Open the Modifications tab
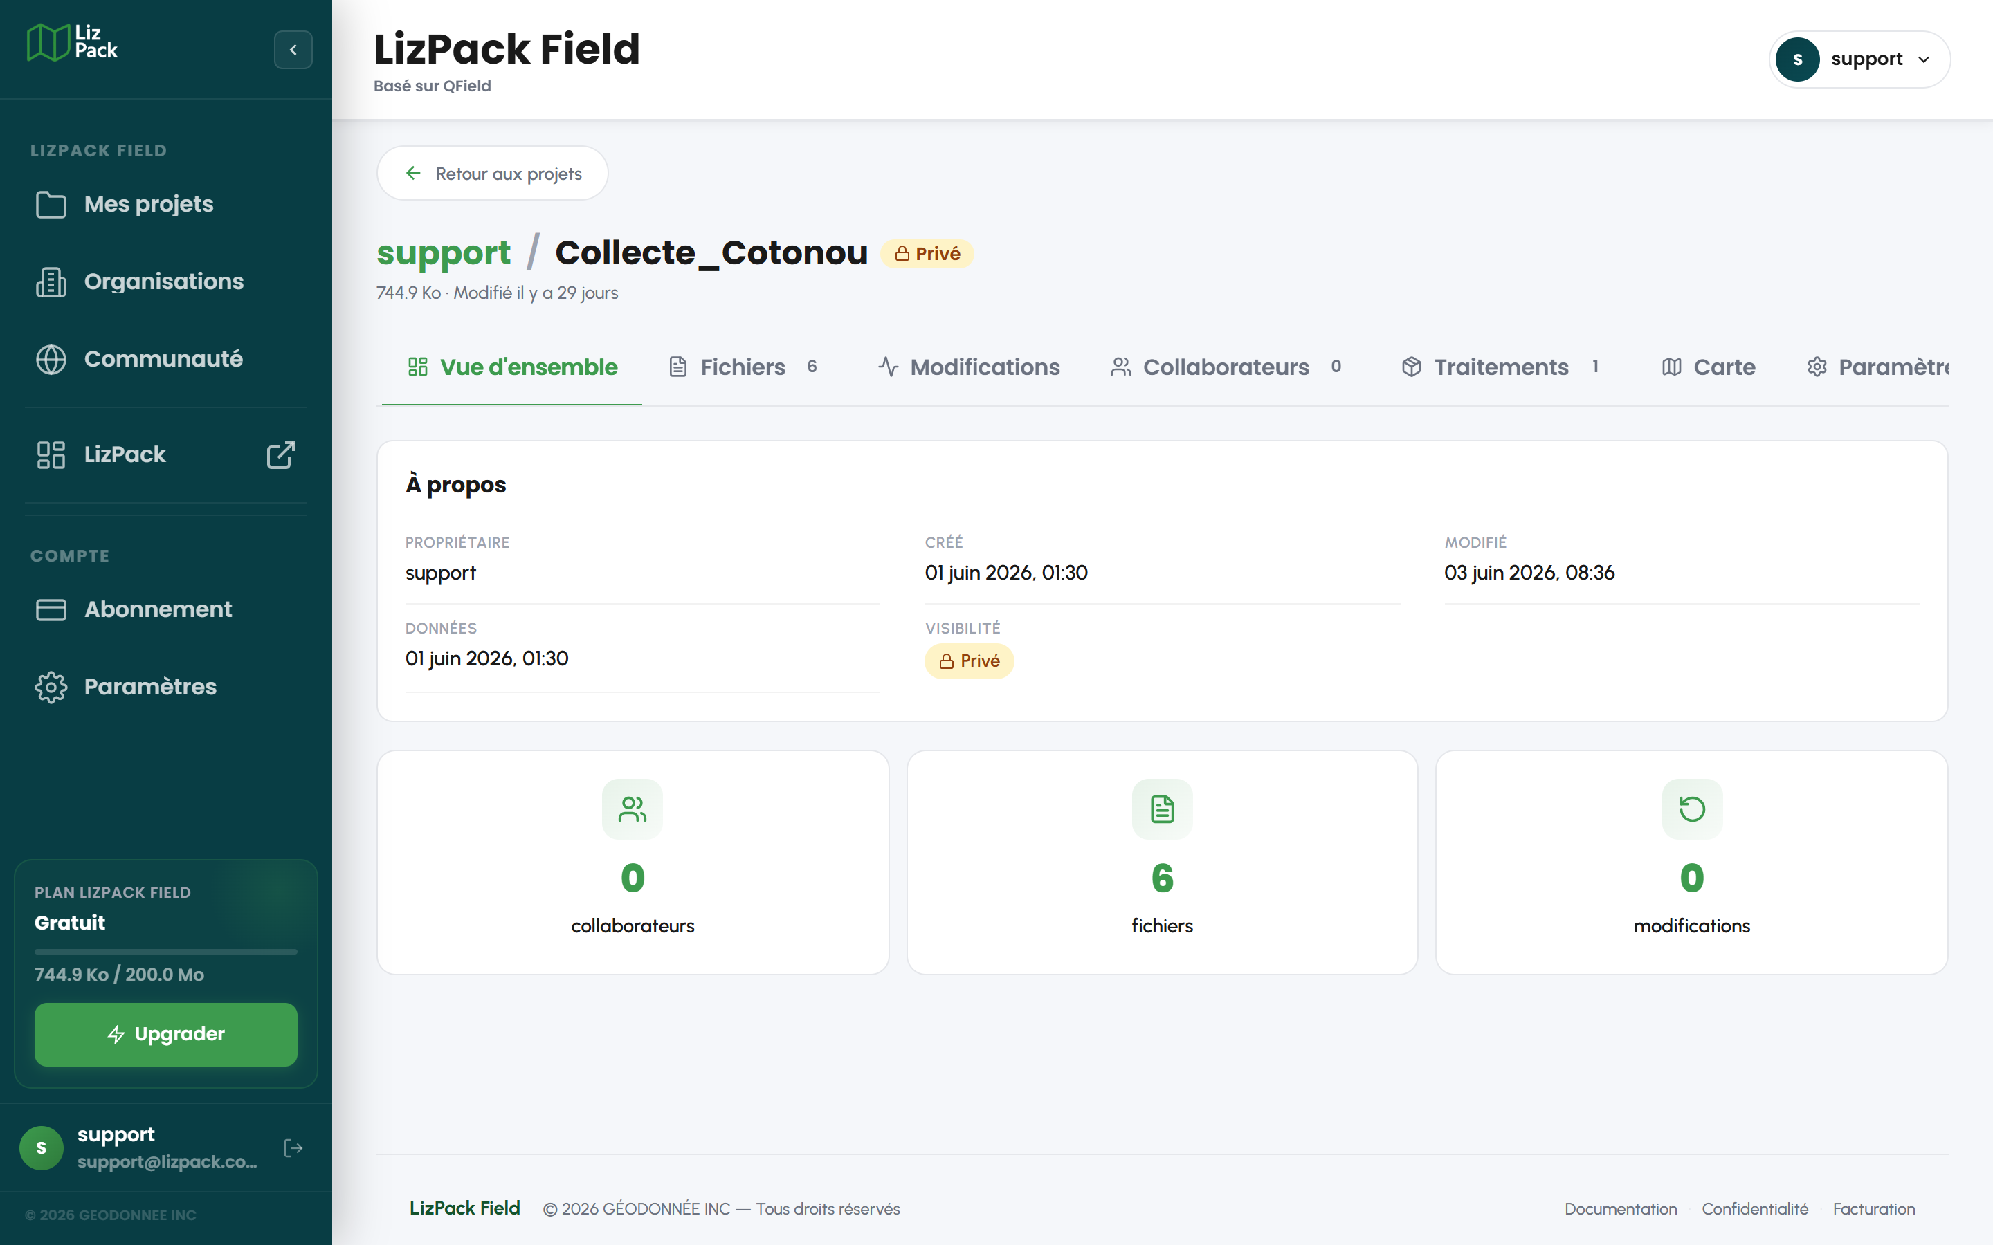Screen dimensions: 1993x1245 970,367
